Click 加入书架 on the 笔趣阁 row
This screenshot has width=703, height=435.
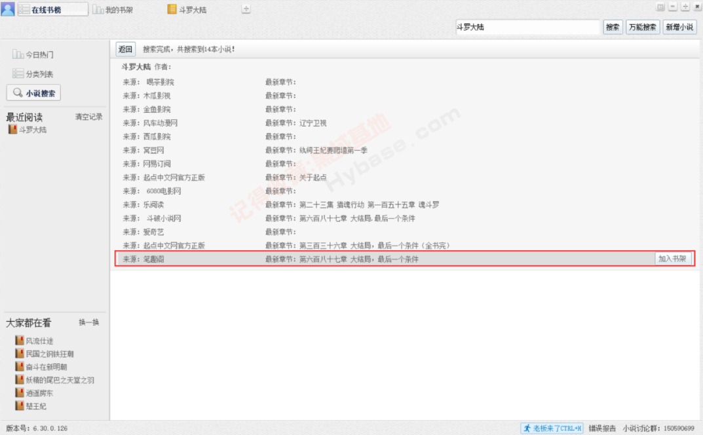point(672,259)
